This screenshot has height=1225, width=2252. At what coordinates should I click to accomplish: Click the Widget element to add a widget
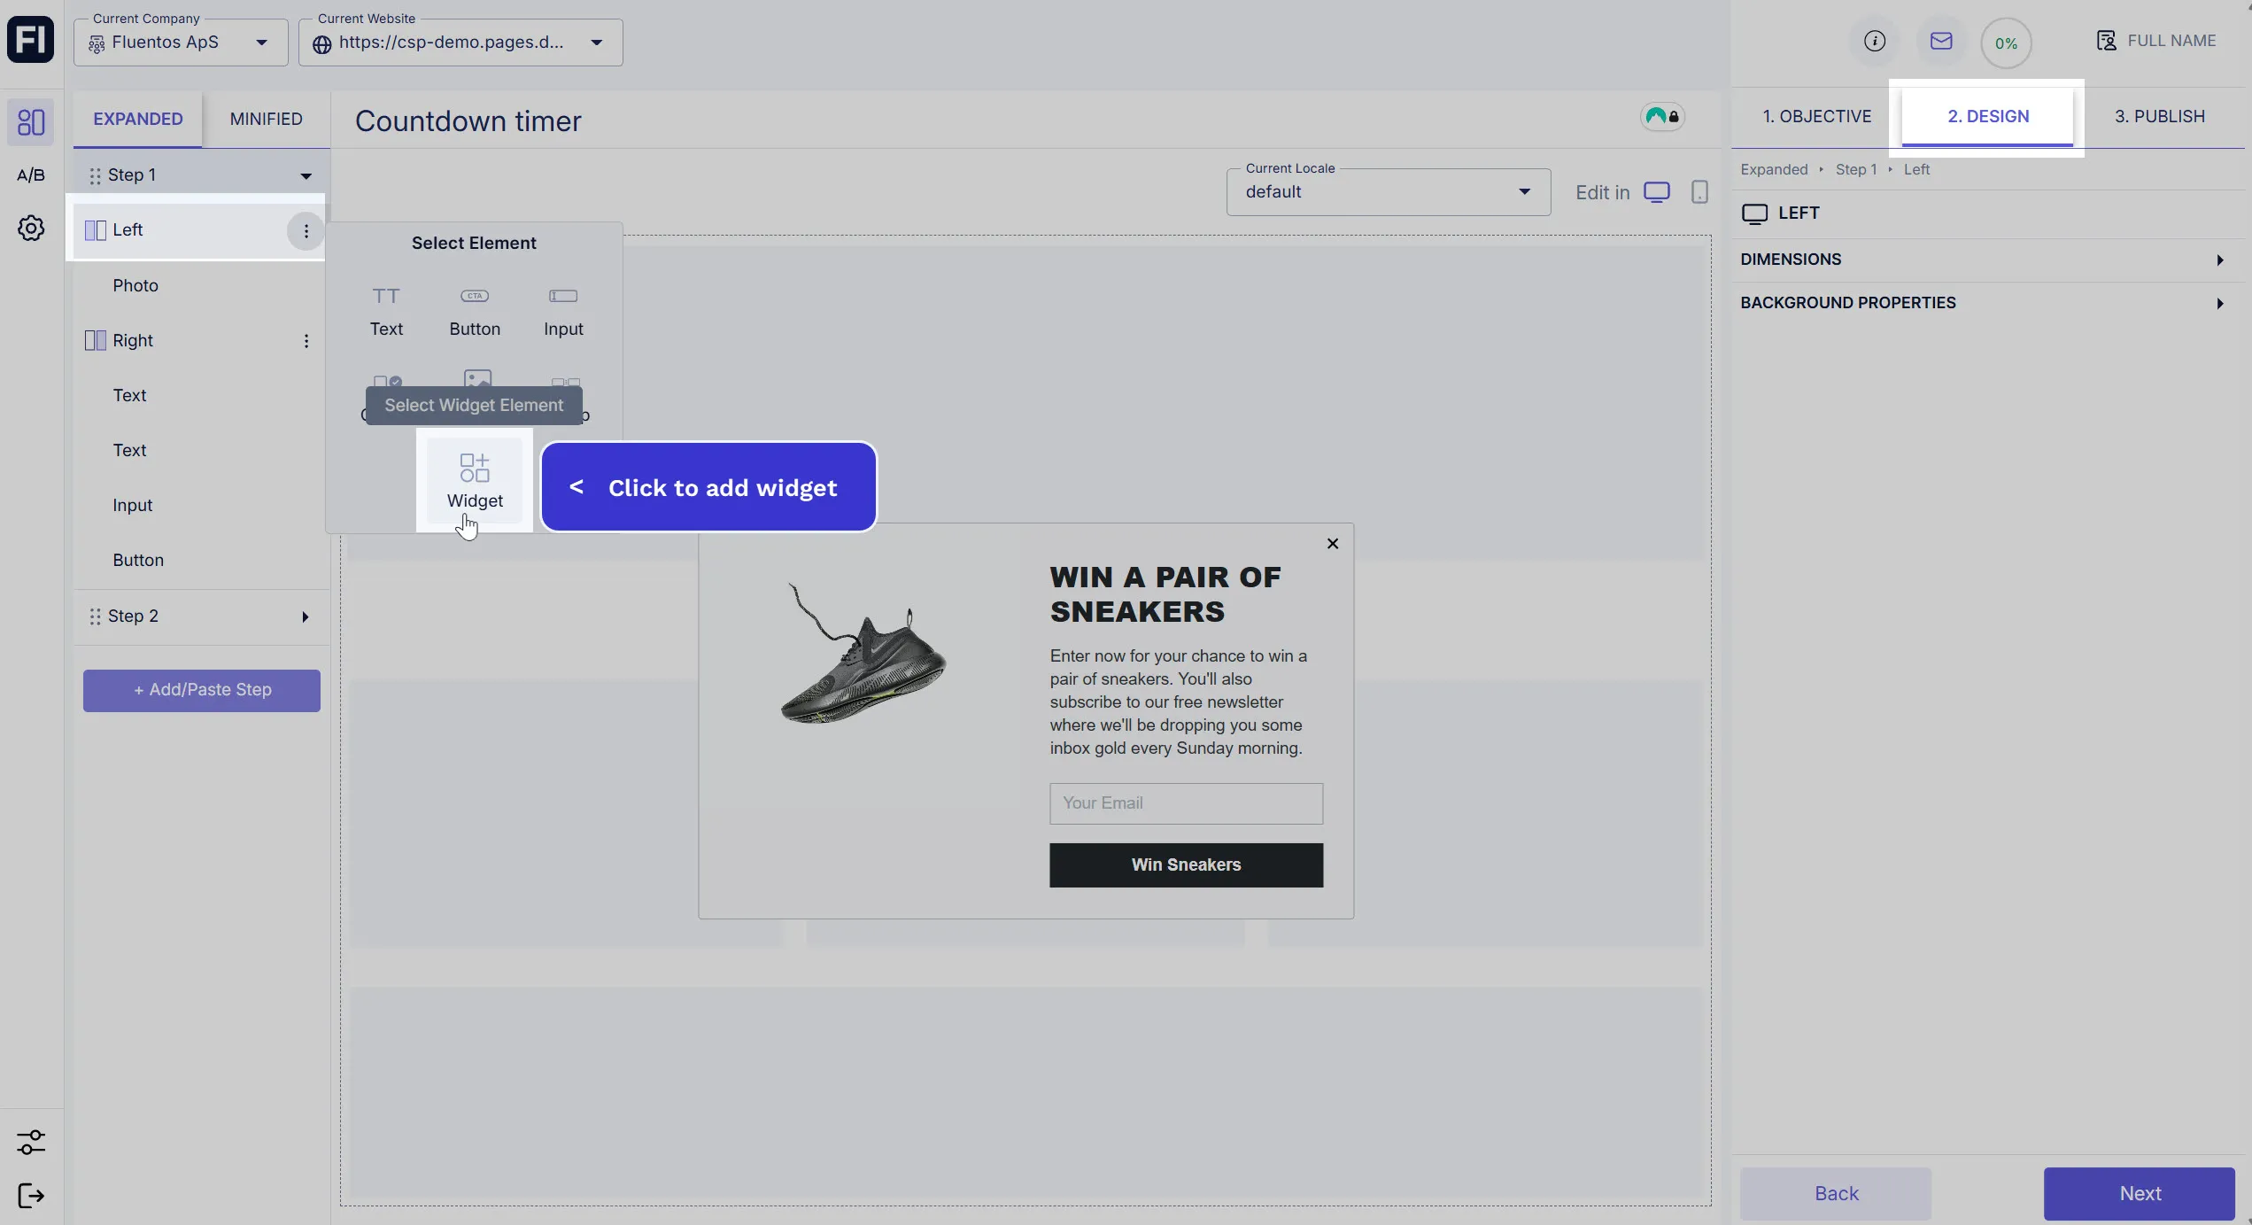click(475, 479)
